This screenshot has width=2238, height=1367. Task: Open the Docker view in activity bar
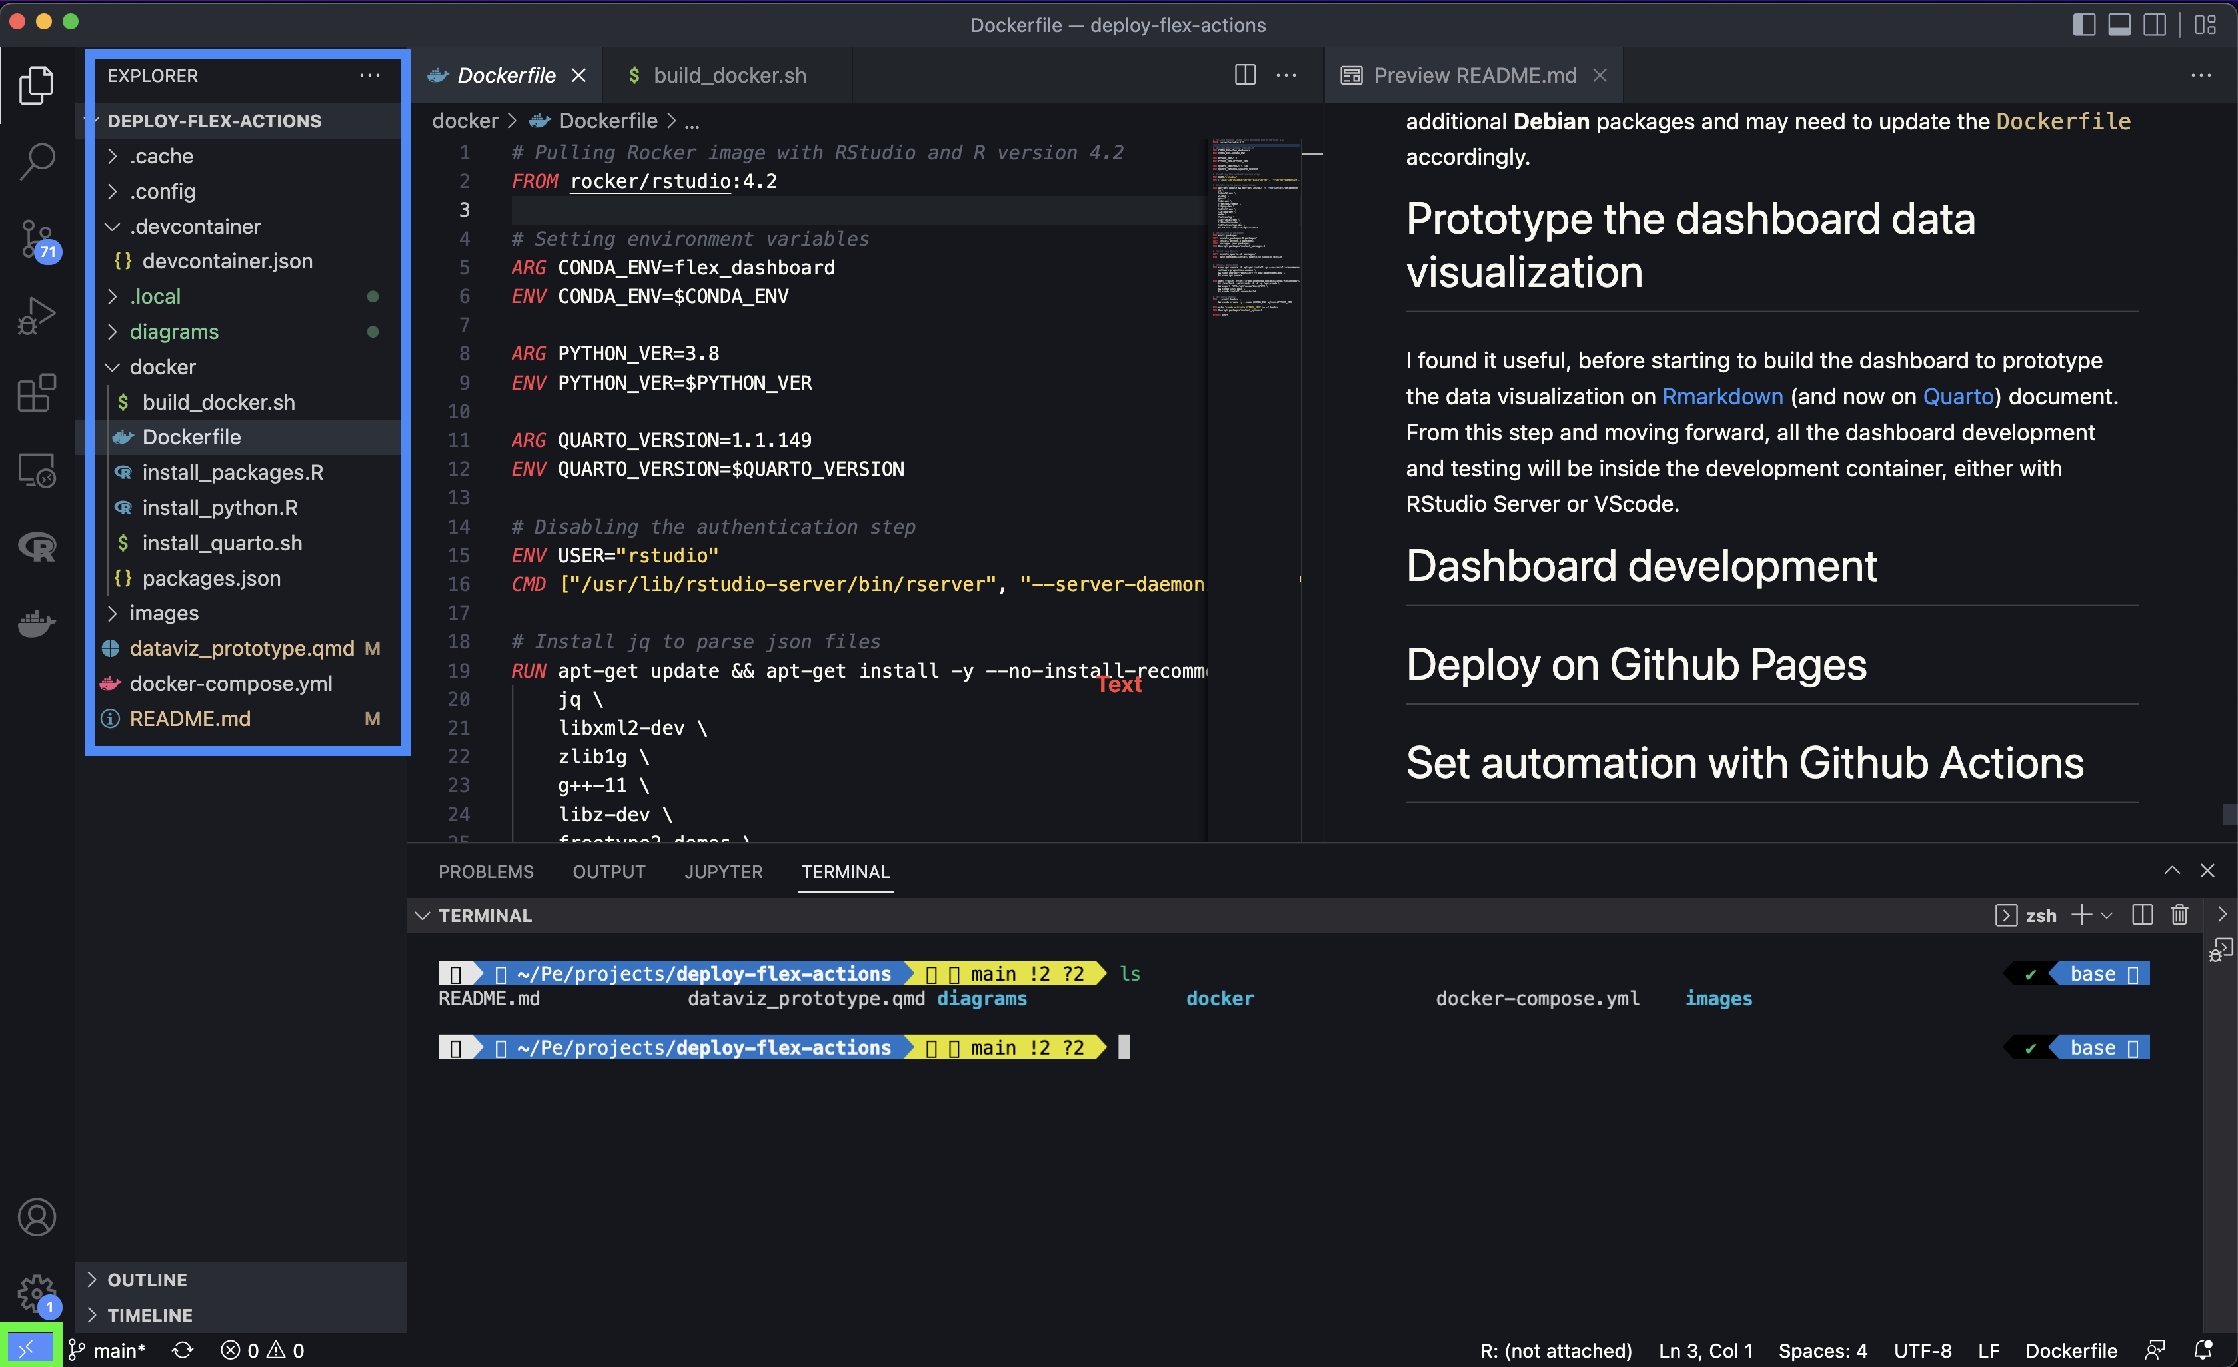pos(37,624)
